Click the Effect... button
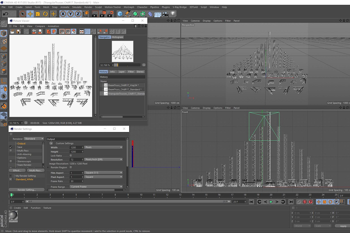The image size is (350, 233). coord(17,170)
